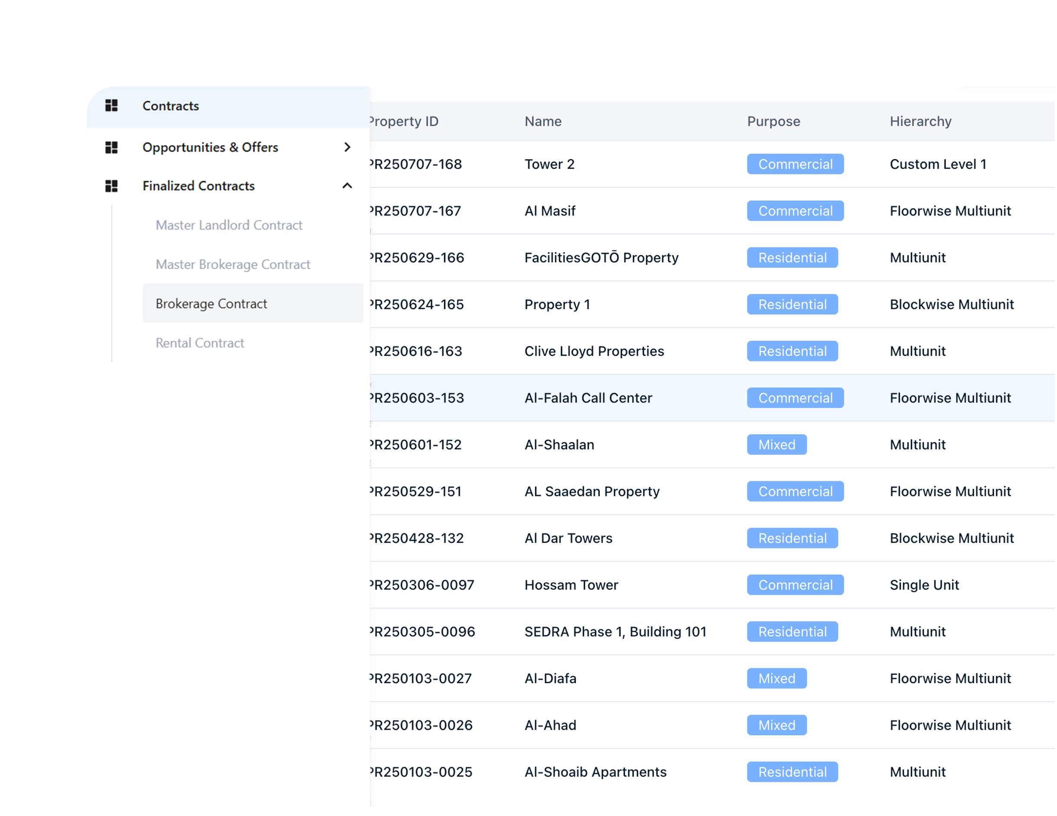The height and width of the screenshot is (816, 1057).
Task: Open the SEDRA Phase 1, Building 101 entry
Action: click(615, 631)
